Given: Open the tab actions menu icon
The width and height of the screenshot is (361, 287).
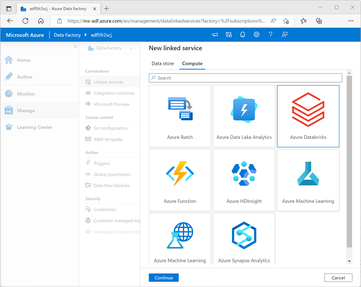Looking at the screenshot, I should [x=9, y=9].
